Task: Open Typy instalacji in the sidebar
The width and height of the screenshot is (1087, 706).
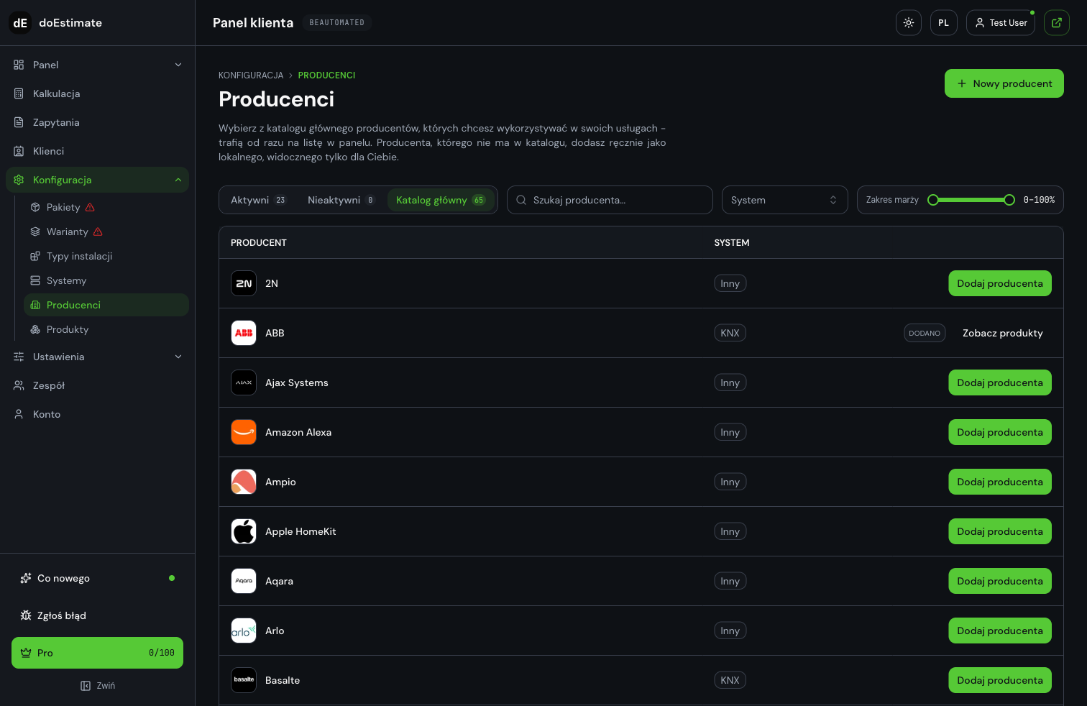Action: pos(106,256)
